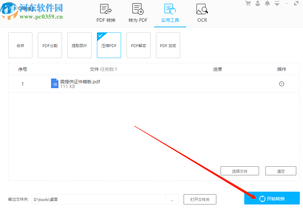Click the 任务数:1 label
The image size is (303, 208).
click(x=108, y=69)
